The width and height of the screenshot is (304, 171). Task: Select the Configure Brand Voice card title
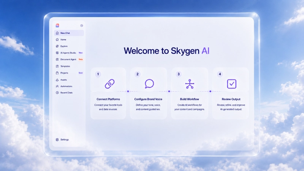click(148, 99)
